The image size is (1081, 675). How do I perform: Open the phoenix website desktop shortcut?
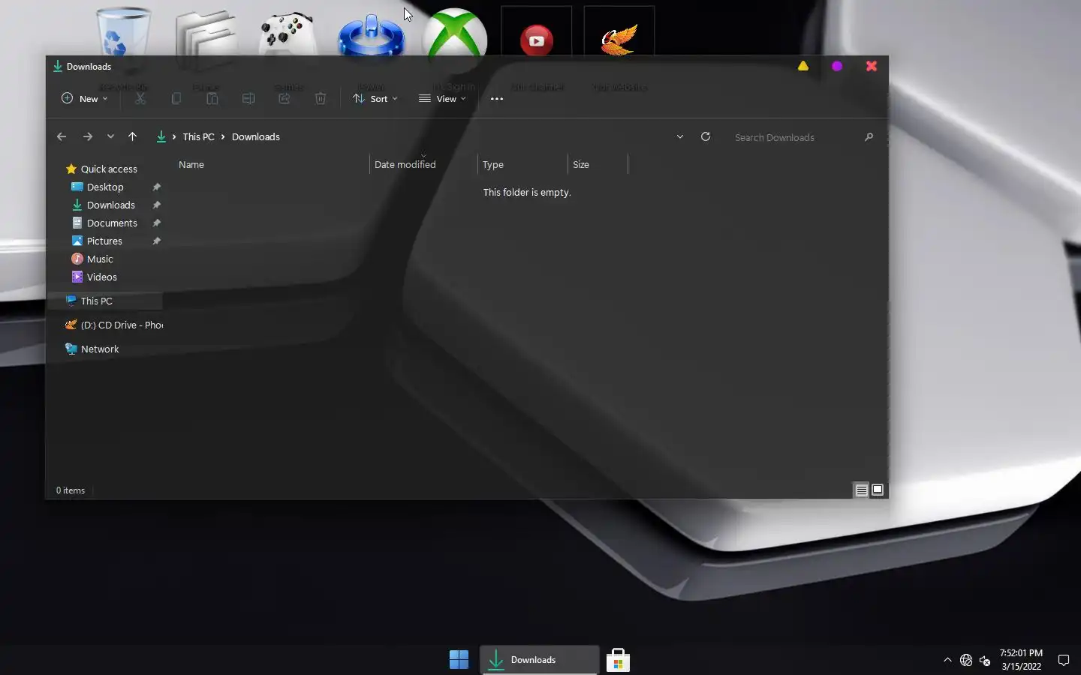[619, 31]
